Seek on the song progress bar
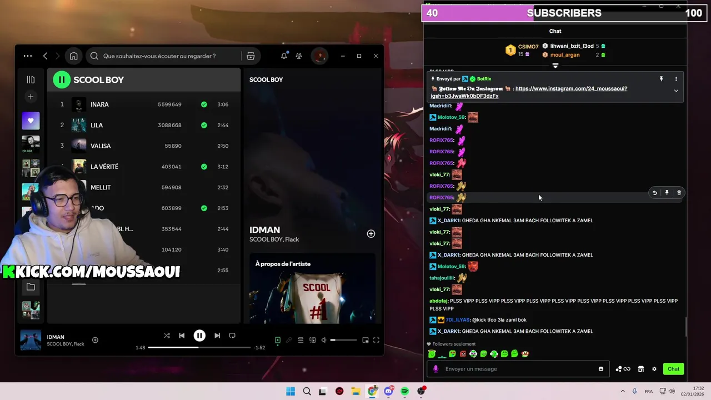The height and width of the screenshot is (400, 711). point(199,347)
